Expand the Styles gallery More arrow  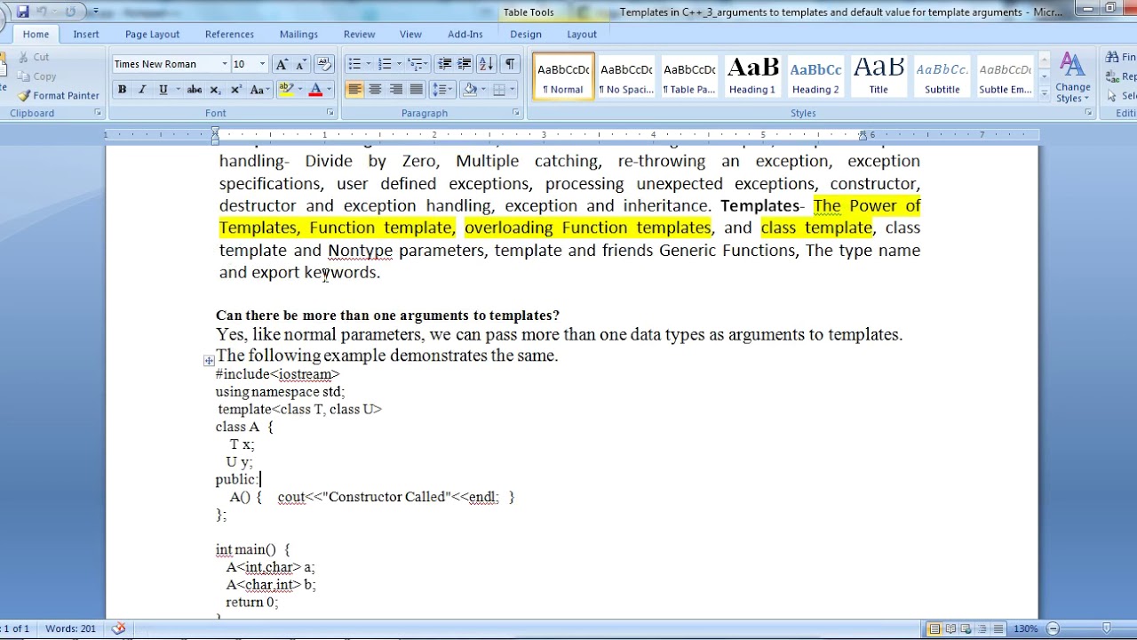[1044, 92]
